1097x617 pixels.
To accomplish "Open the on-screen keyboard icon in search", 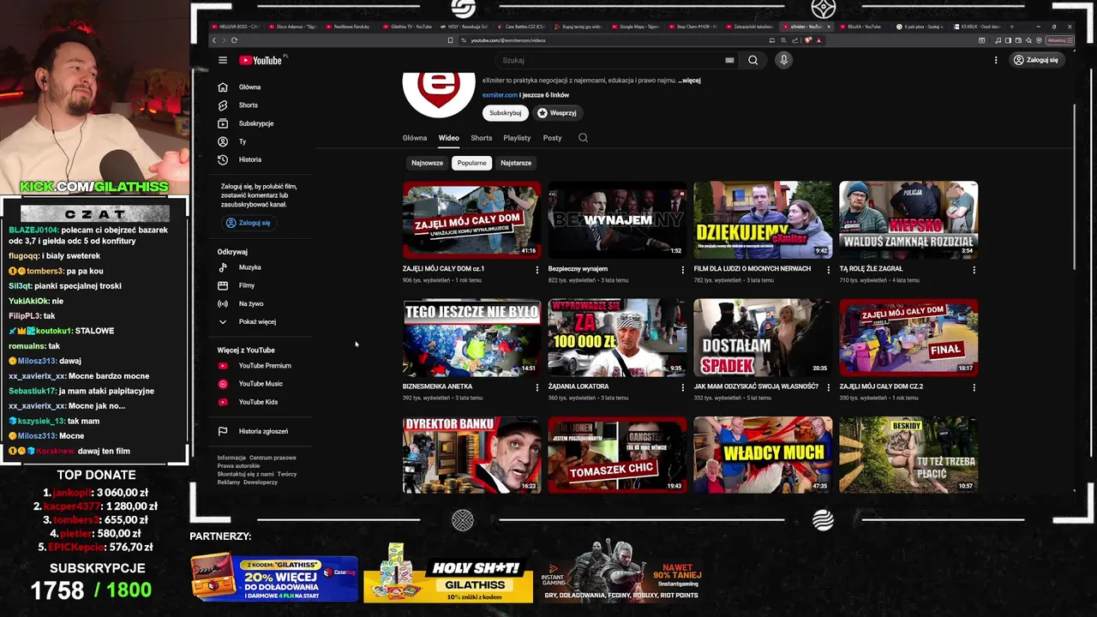I will (729, 60).
